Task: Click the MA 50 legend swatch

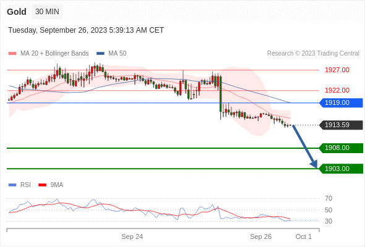Action: point(100,54)
